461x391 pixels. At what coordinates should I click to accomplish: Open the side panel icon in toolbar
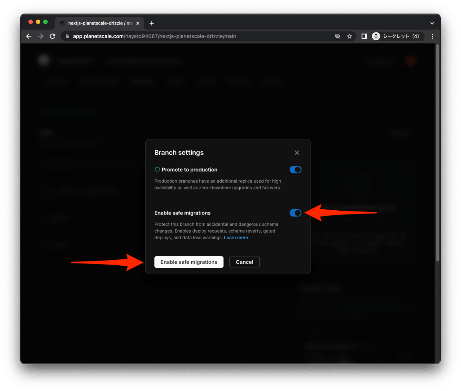364,36
